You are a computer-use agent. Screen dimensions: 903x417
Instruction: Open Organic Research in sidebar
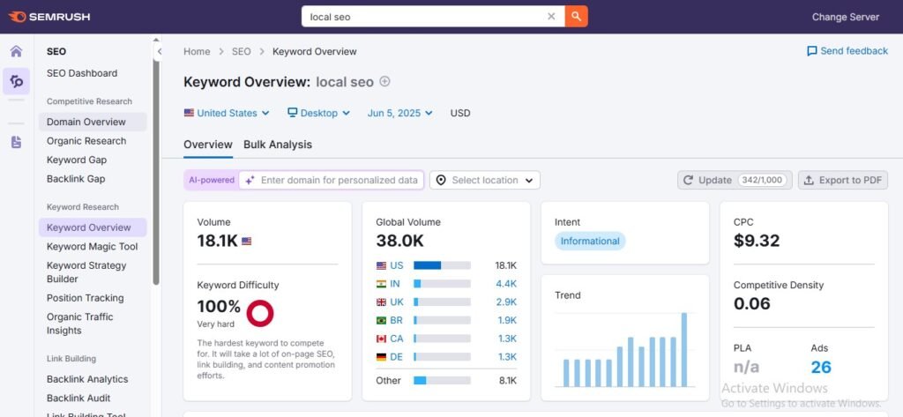coord(86,141)
